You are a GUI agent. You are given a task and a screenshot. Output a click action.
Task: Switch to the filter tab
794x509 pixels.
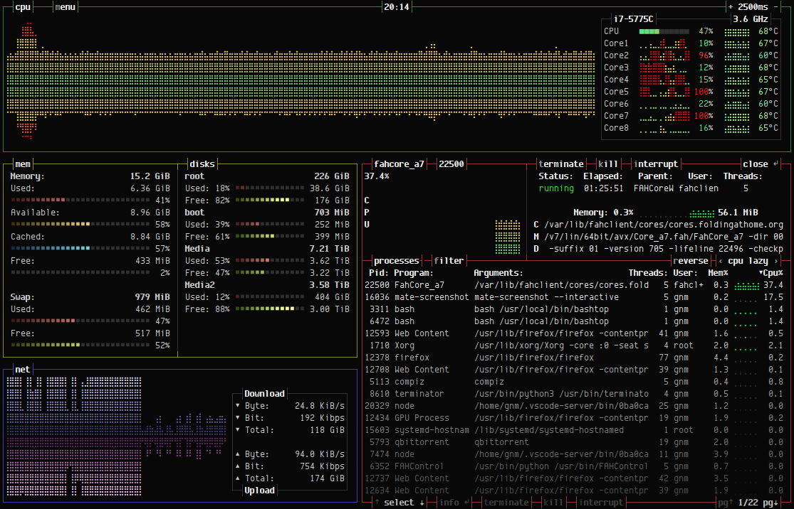click(448, 260)
